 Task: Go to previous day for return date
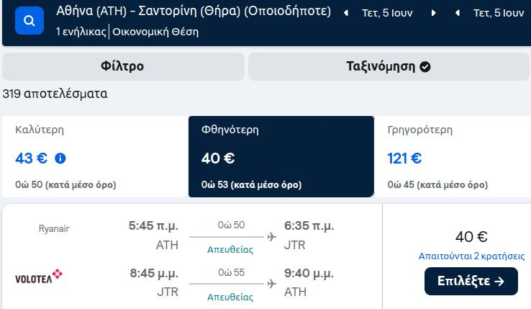pos(458,13)
